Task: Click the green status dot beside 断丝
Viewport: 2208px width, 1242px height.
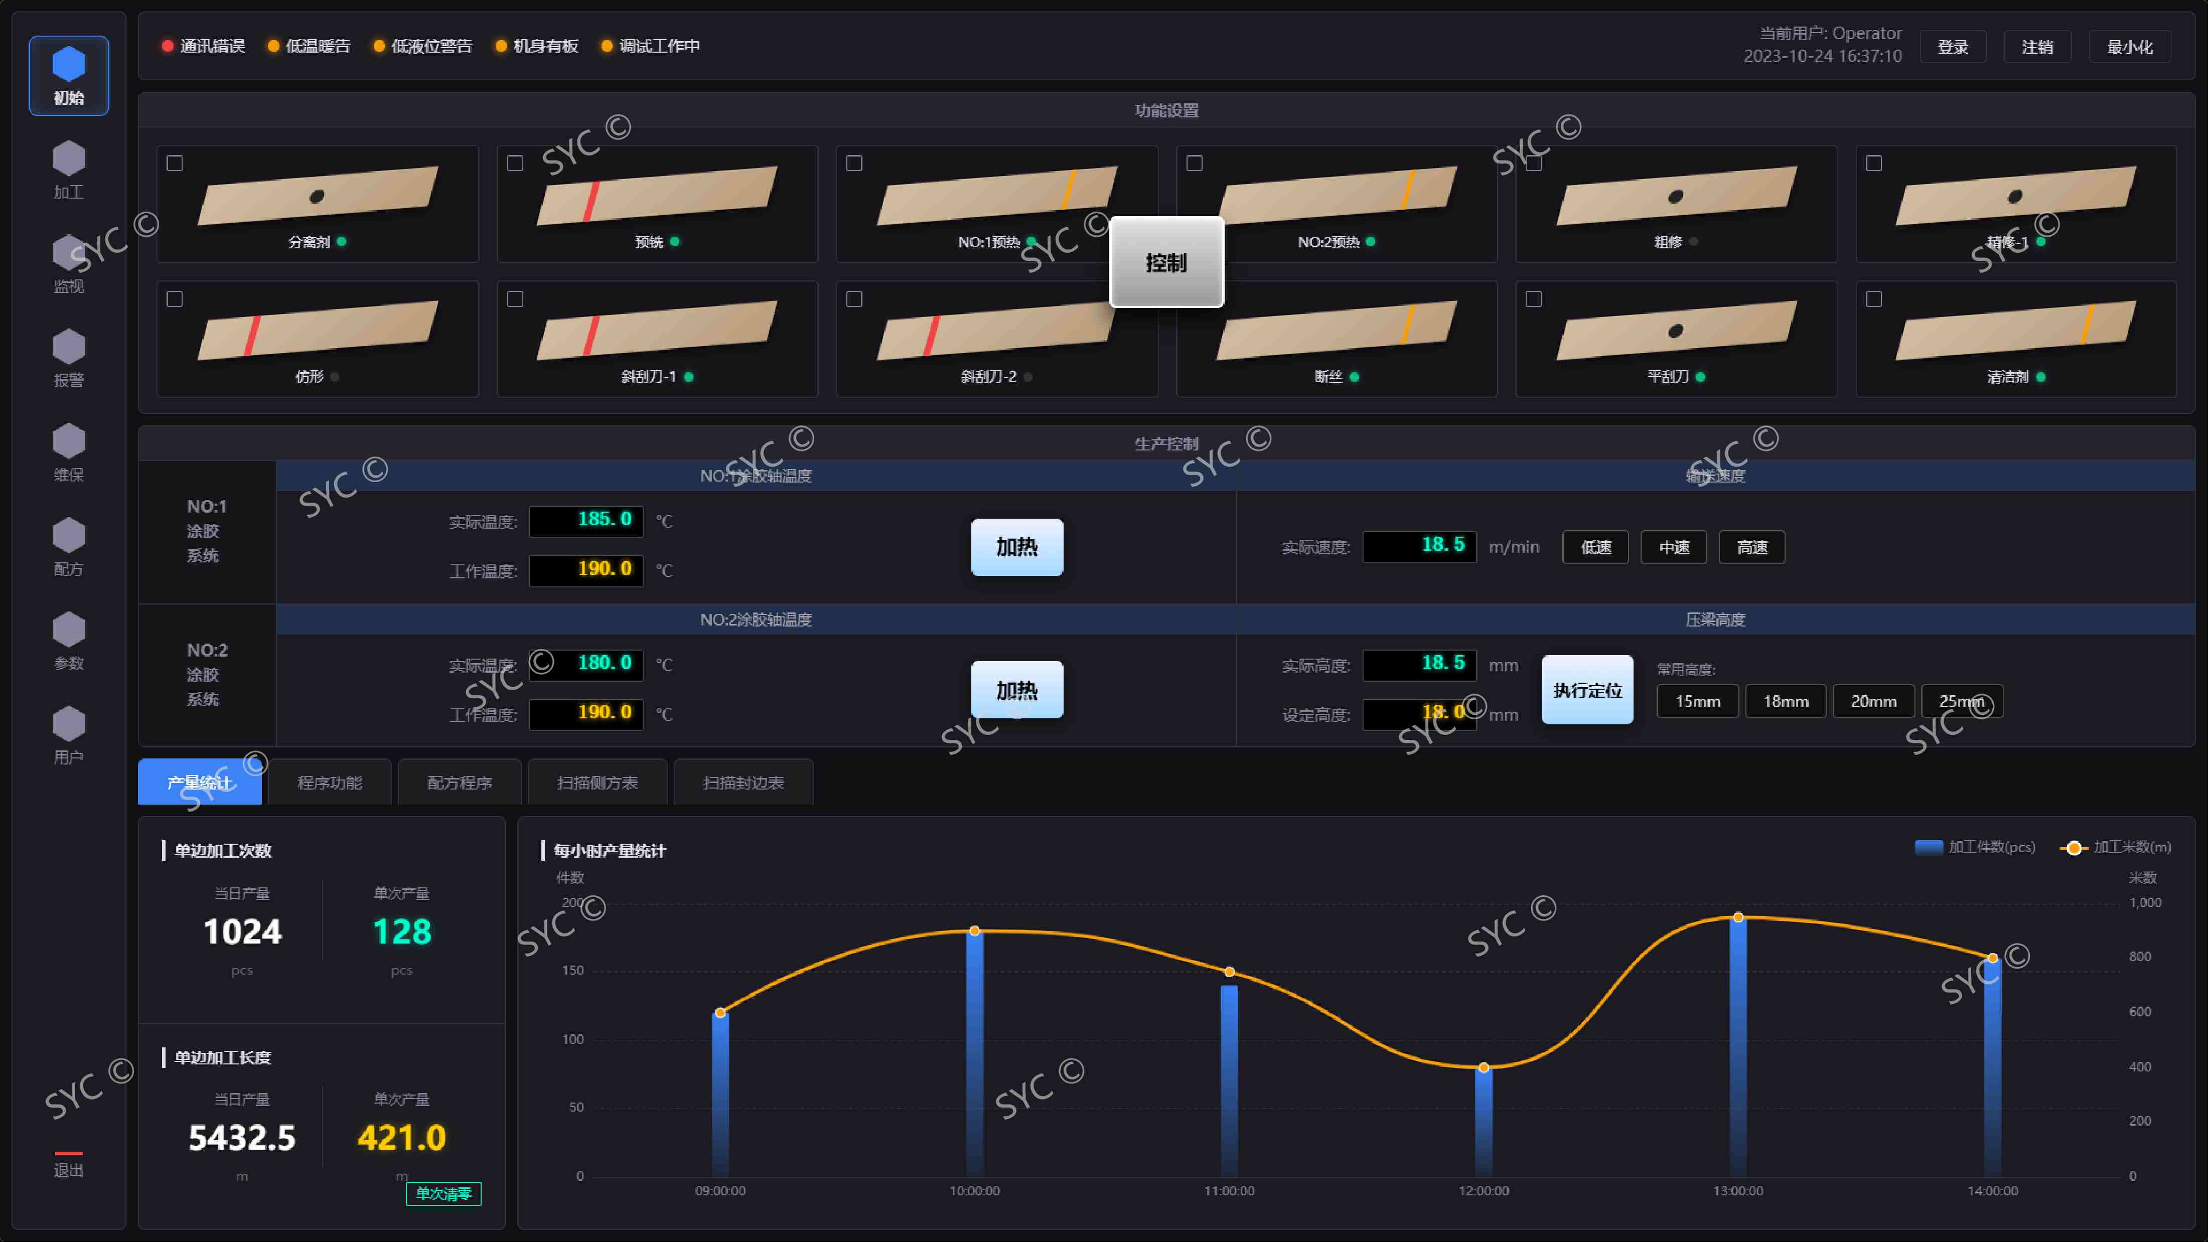Action: pos(1354,377)
